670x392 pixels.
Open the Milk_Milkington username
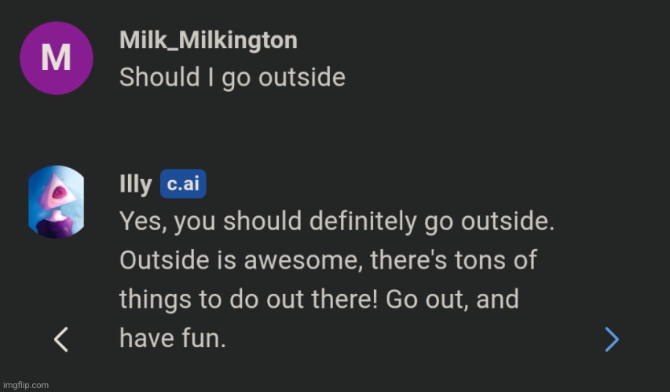208,41
